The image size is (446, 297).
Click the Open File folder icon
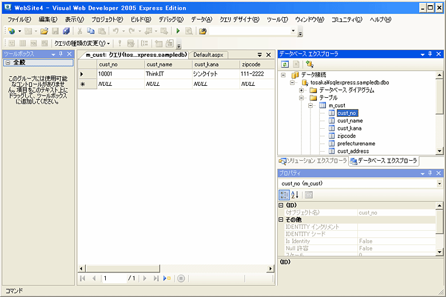point(44,31)
